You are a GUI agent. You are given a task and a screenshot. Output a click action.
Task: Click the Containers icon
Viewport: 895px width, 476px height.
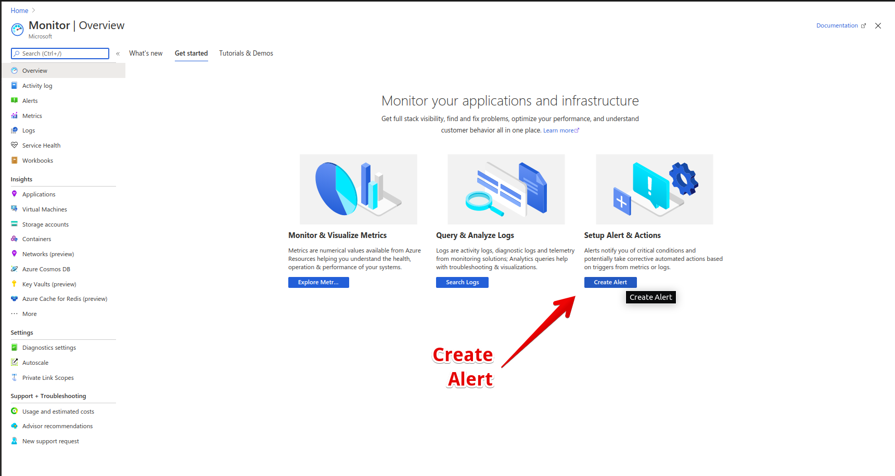pos(15,239)
